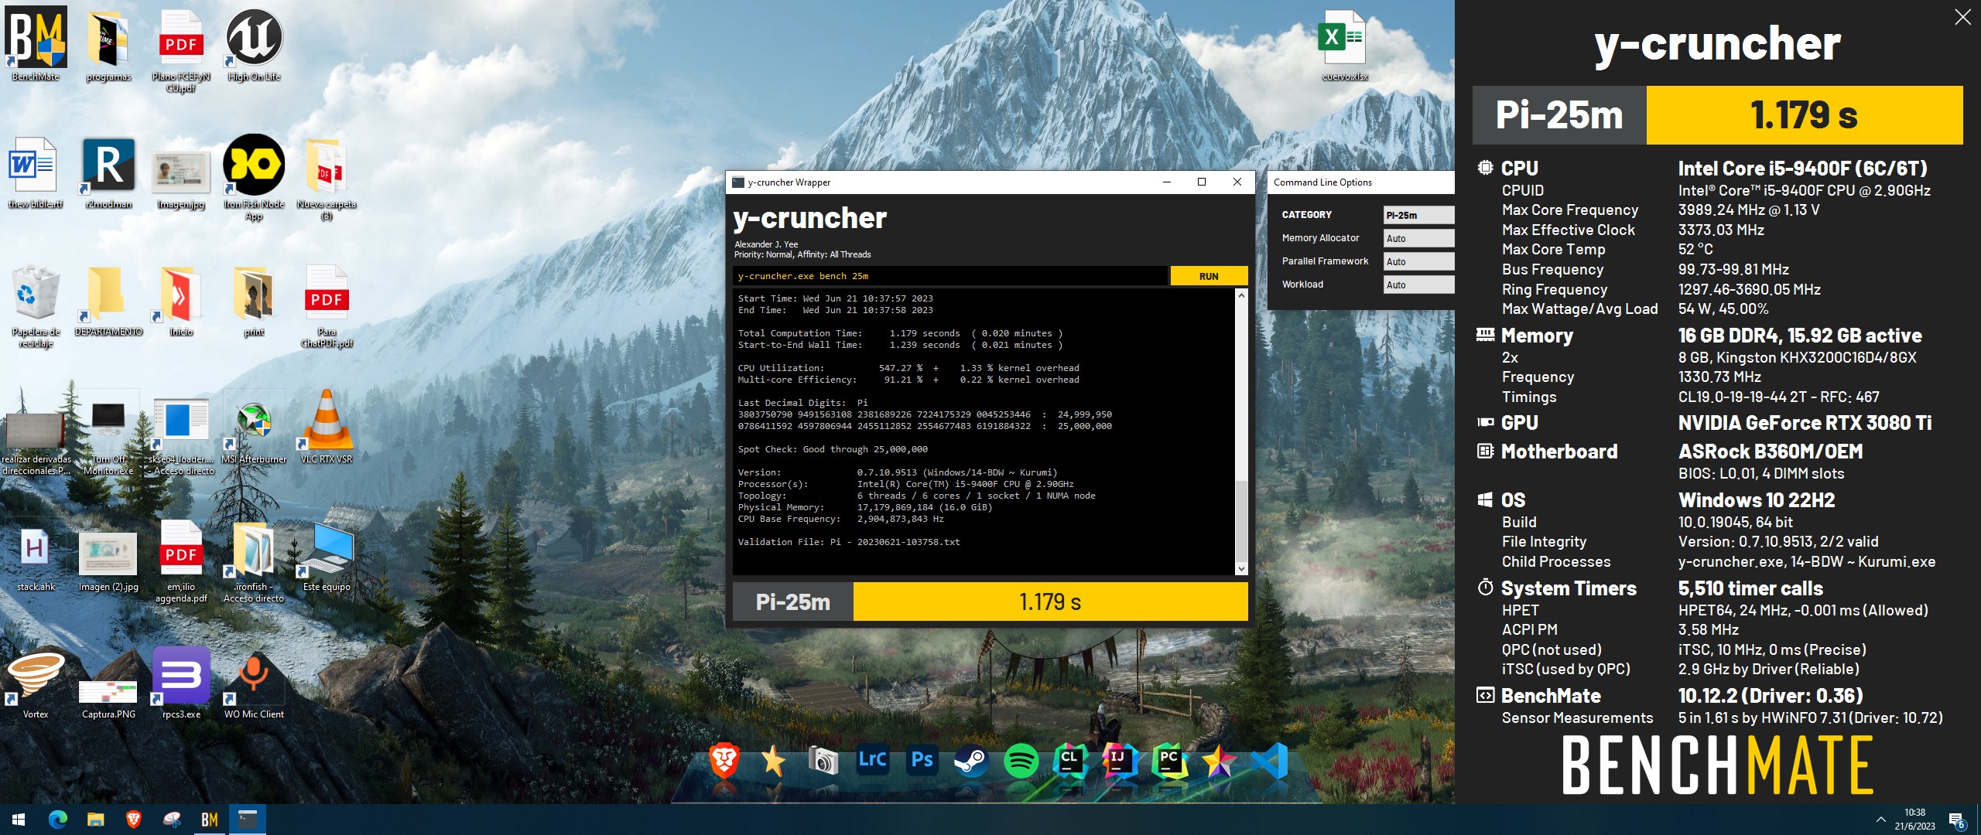This screenshot has height=835, width=1981.
Task: Launch VLC RTX VSR shortcut
Action: (327, 427)
